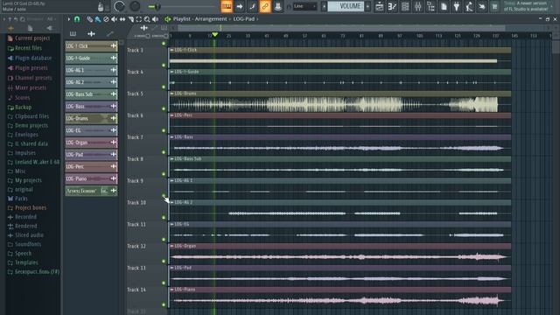Select LOG-Pad clip in picker panel

tap(91, 154)
